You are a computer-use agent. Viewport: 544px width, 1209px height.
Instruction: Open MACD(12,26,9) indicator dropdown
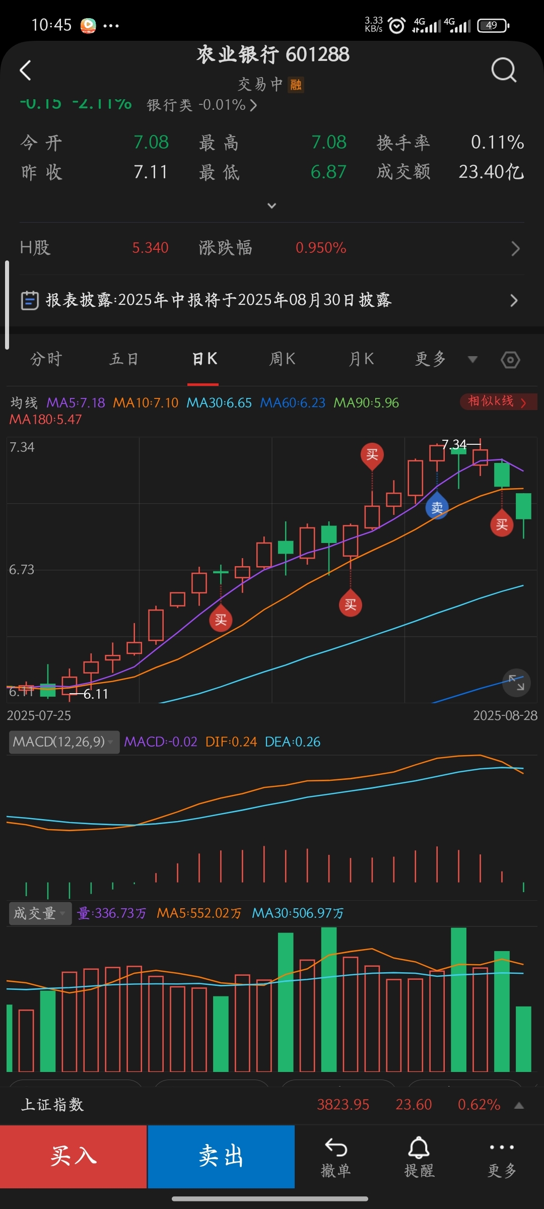[x=64, y=742]
